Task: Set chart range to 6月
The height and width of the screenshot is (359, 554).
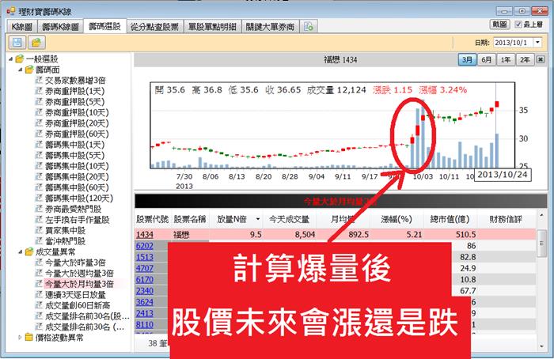Action: pos(487,59)
